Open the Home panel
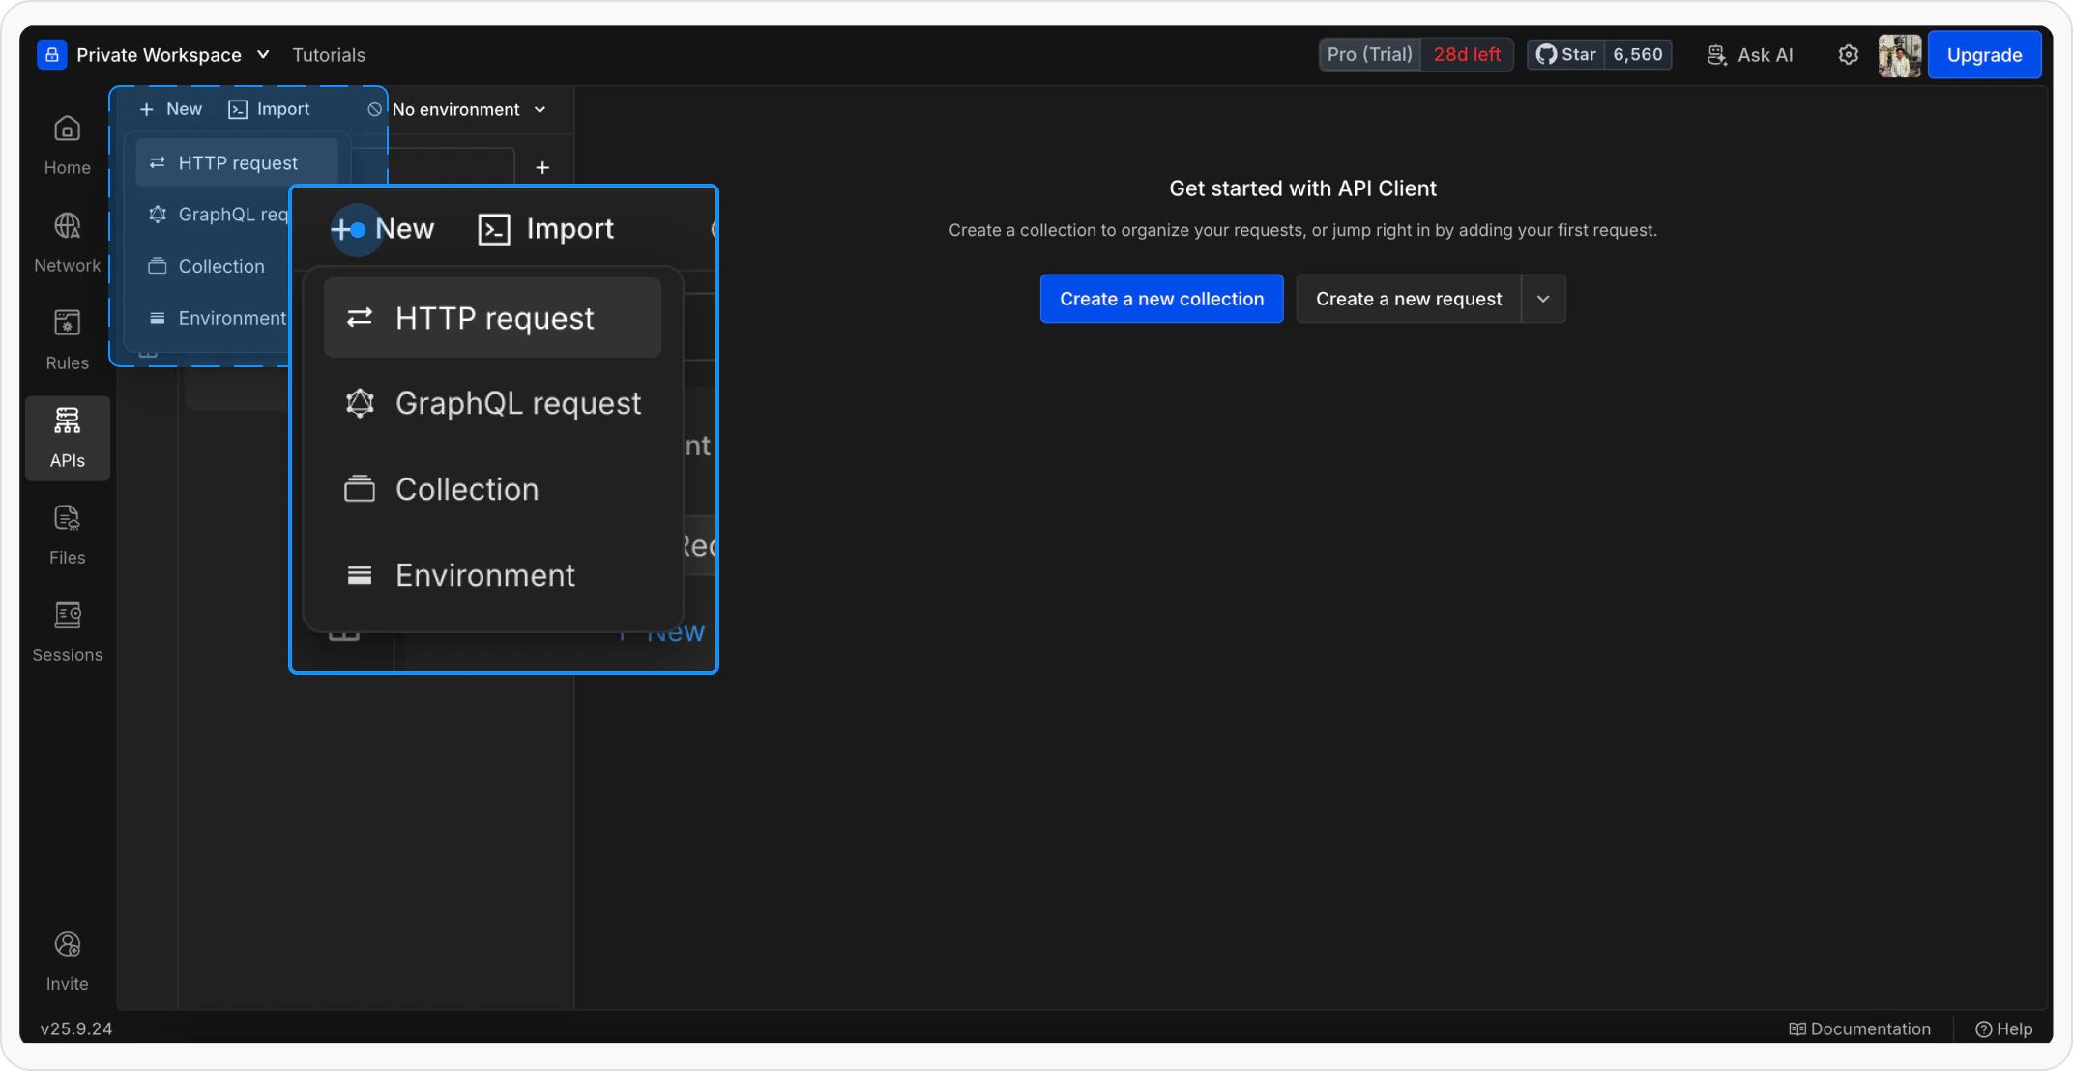Viewport: 2073px width, 1071px height. coord(67,143)
